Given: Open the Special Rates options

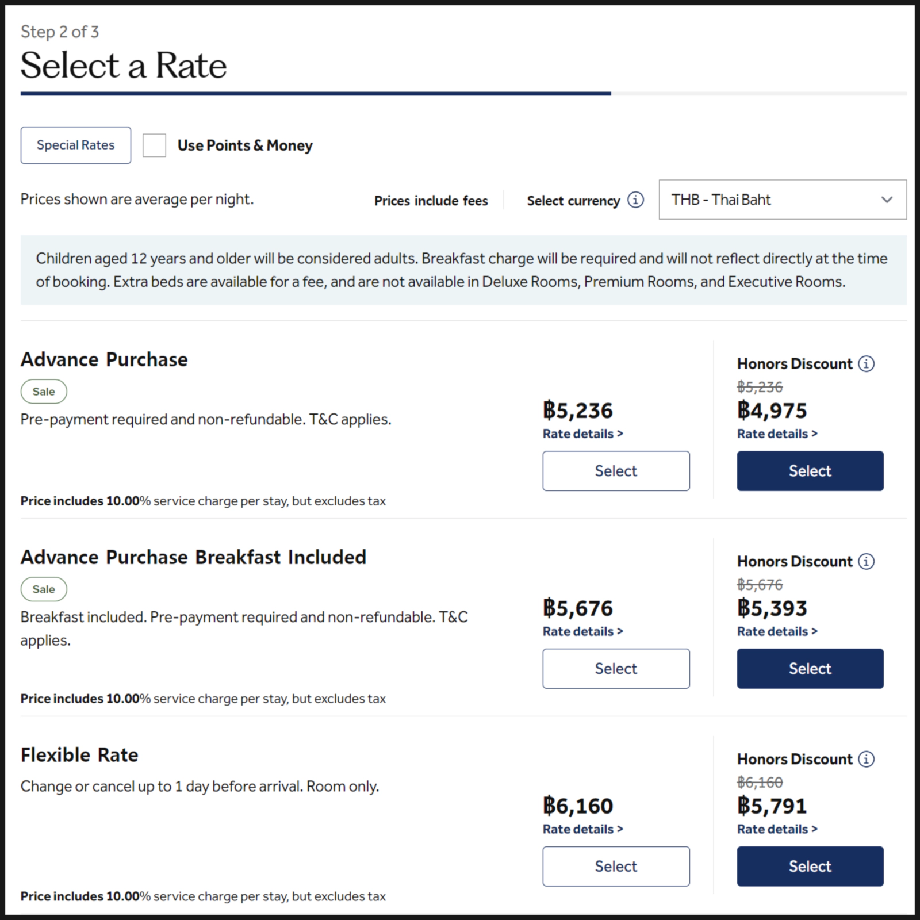Looking at the screenshot, I should tap(76, 145).
